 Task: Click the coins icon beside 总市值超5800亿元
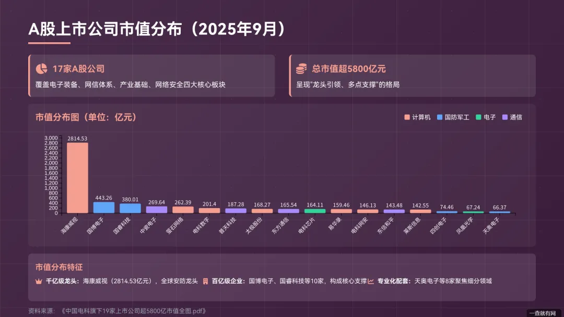301,69
